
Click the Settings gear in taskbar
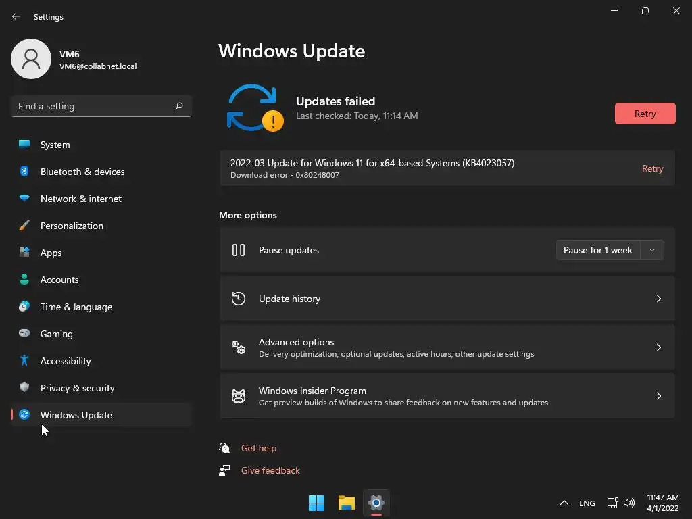[x=376, y=503]
